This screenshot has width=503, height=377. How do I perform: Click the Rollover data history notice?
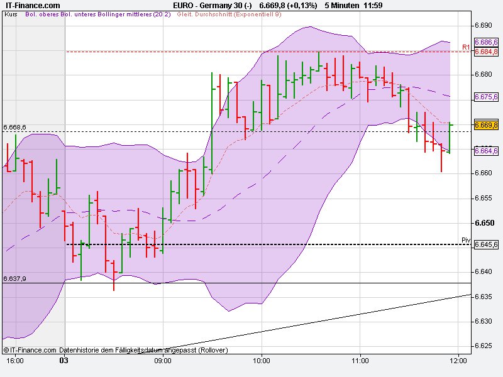click(x=145, y=349)
